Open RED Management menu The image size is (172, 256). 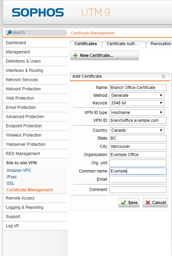[35, 154]
